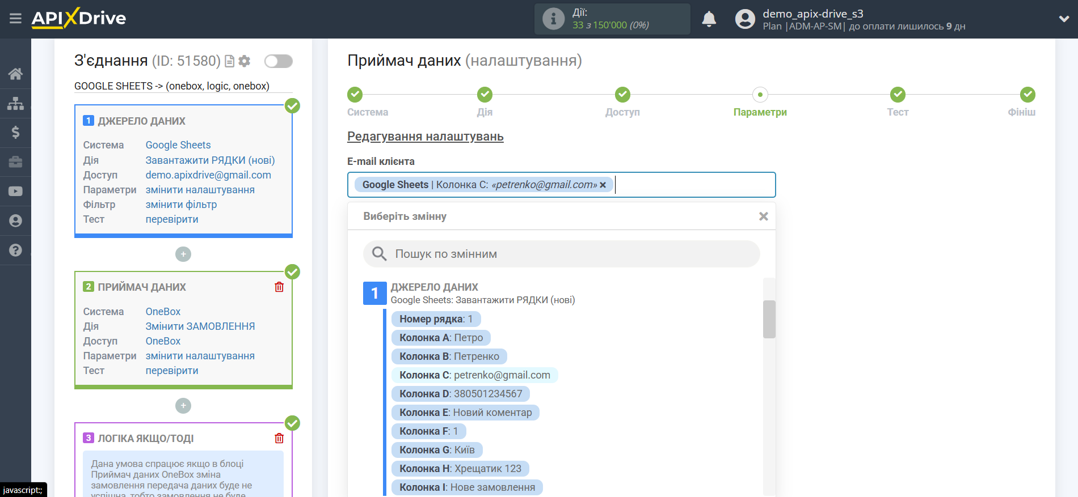Go to the Тест step
The image size is (1078, 497).
898,95
